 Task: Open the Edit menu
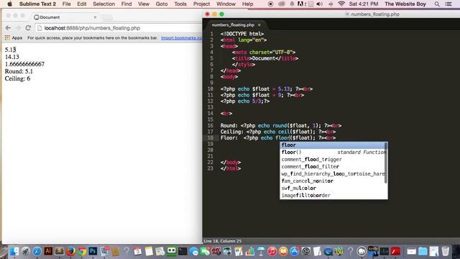click(81, 4)
